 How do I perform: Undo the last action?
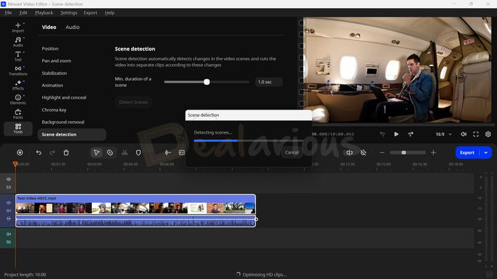pyautogui.click(x=39, y=152)
